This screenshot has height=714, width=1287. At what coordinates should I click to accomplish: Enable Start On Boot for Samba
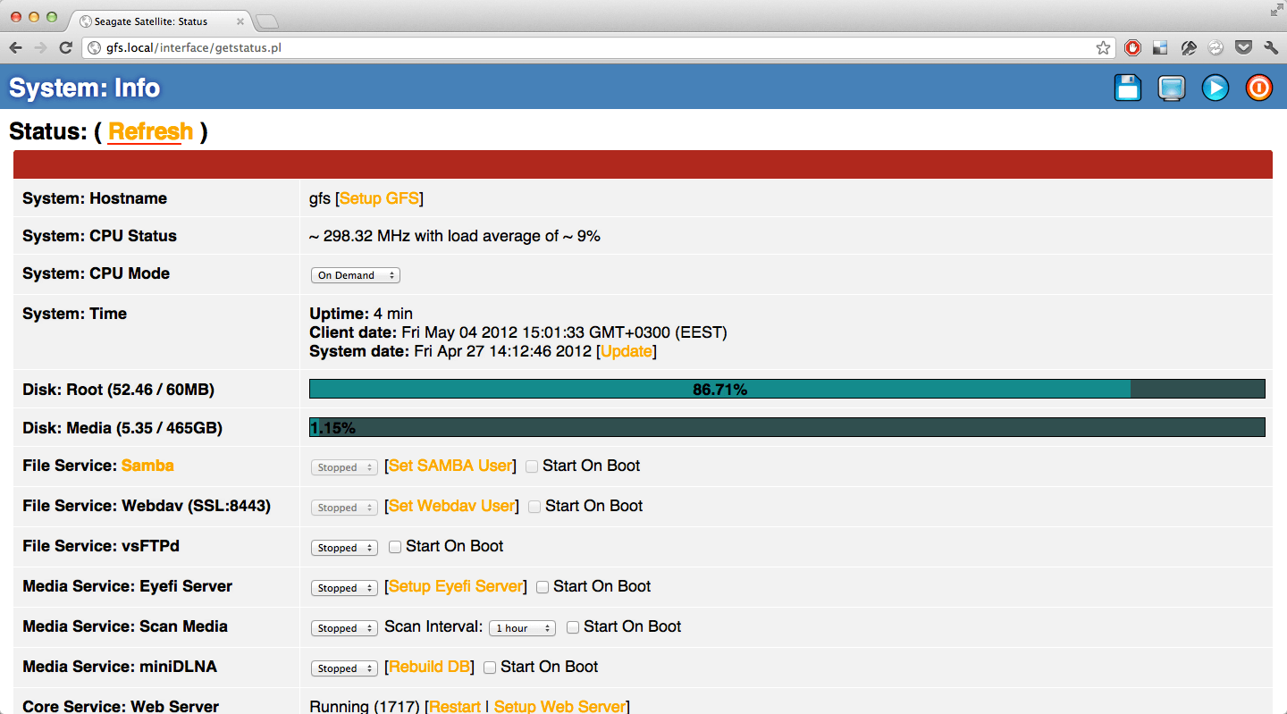coord(532,466)
